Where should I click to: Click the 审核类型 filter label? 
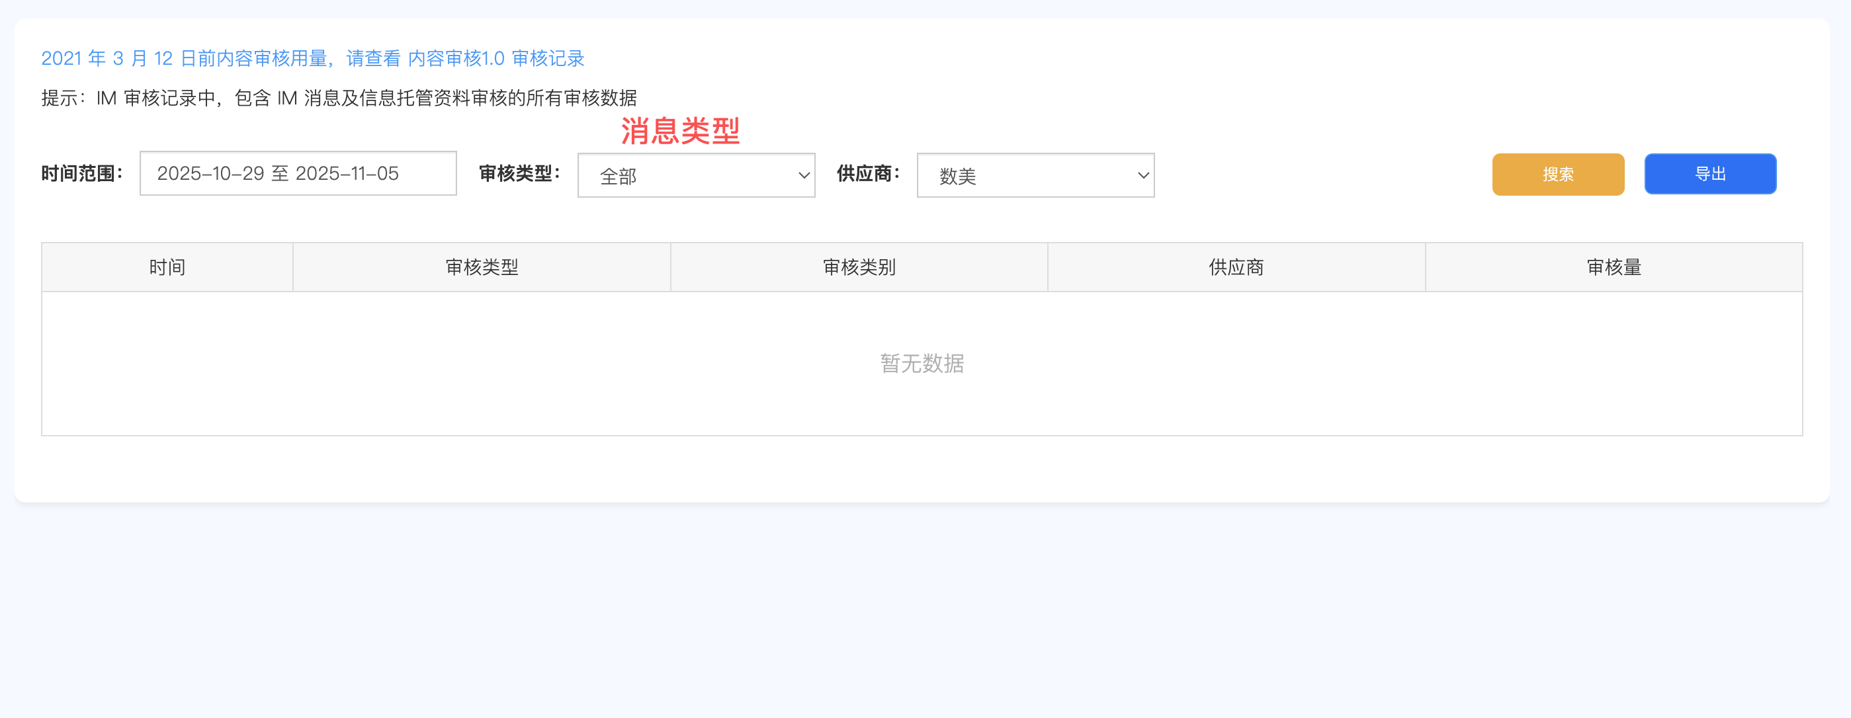pyautogui.click(x=519, y=174)
